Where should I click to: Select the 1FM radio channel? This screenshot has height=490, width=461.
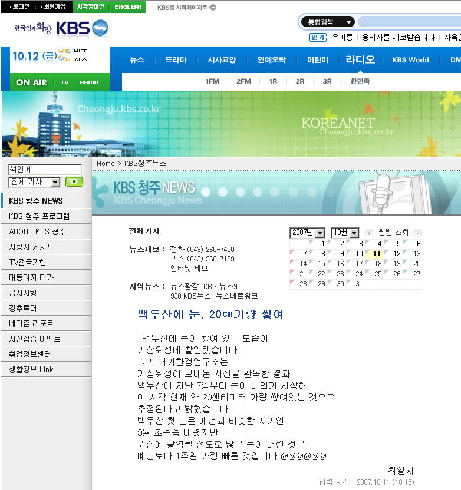[212, 81]
